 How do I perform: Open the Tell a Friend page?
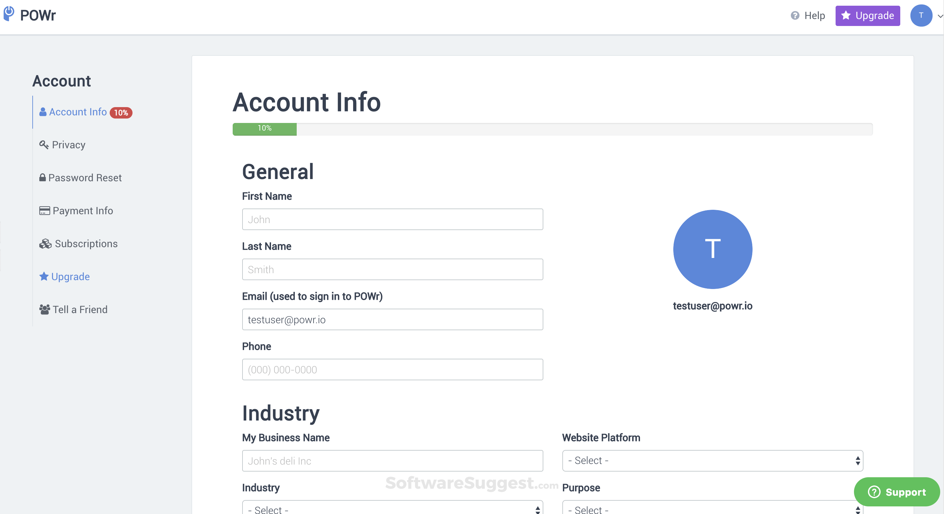80,309
